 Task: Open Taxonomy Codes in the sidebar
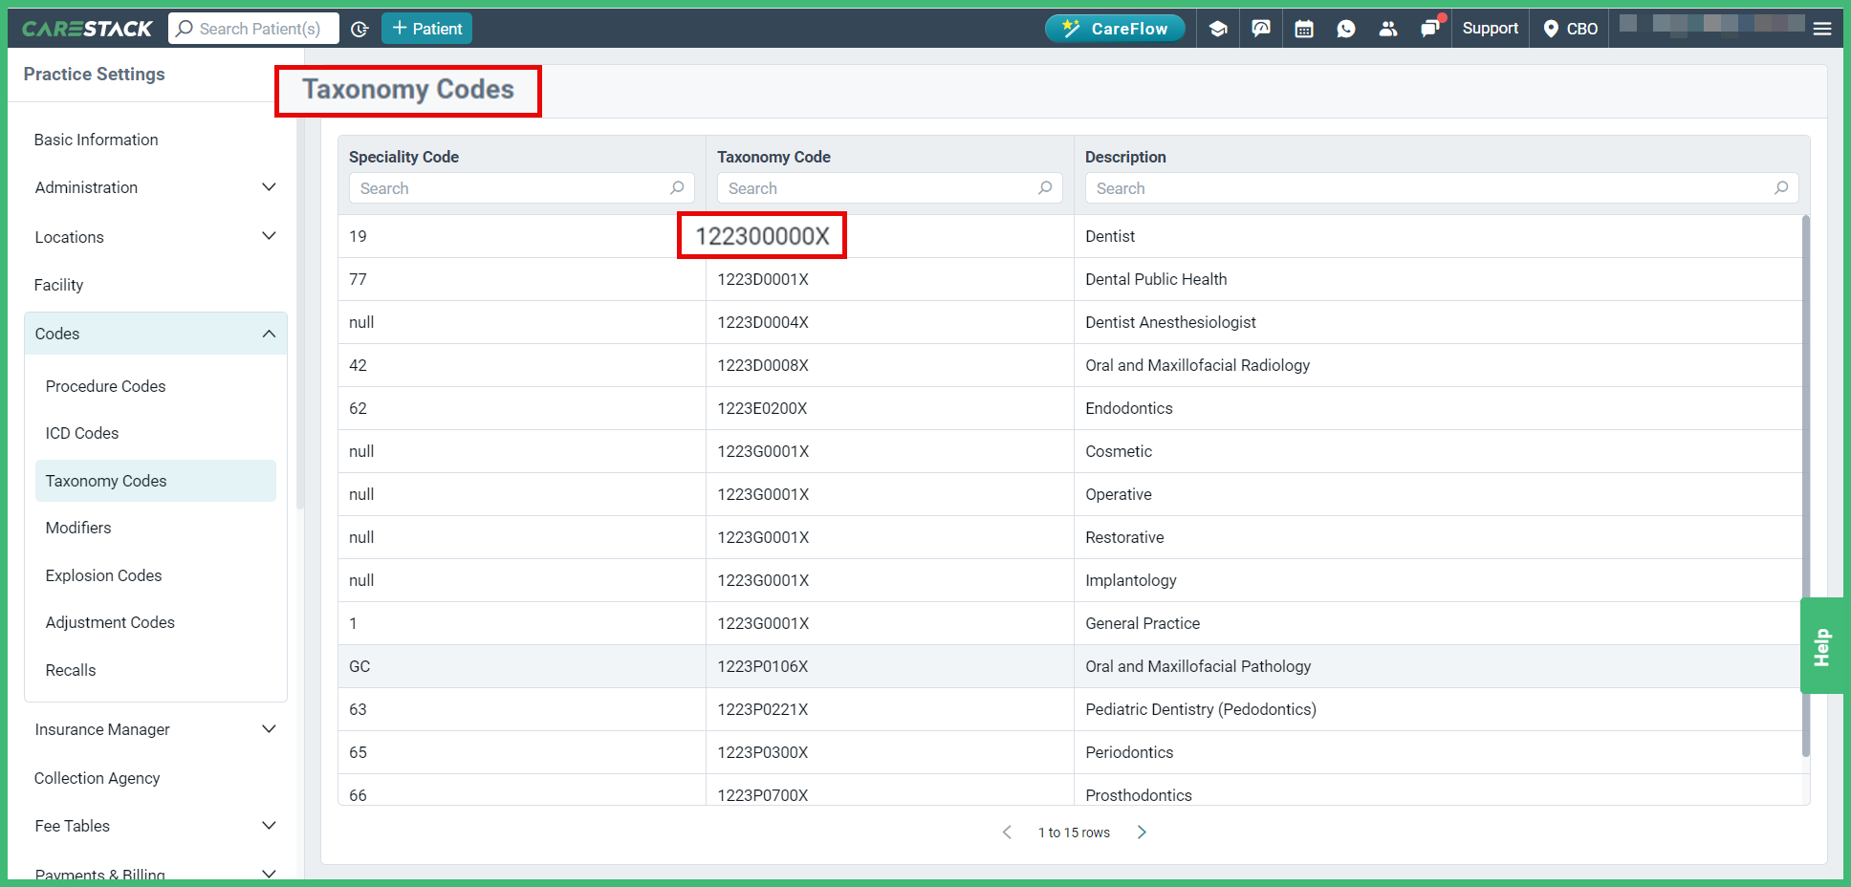tap(106, 481)
